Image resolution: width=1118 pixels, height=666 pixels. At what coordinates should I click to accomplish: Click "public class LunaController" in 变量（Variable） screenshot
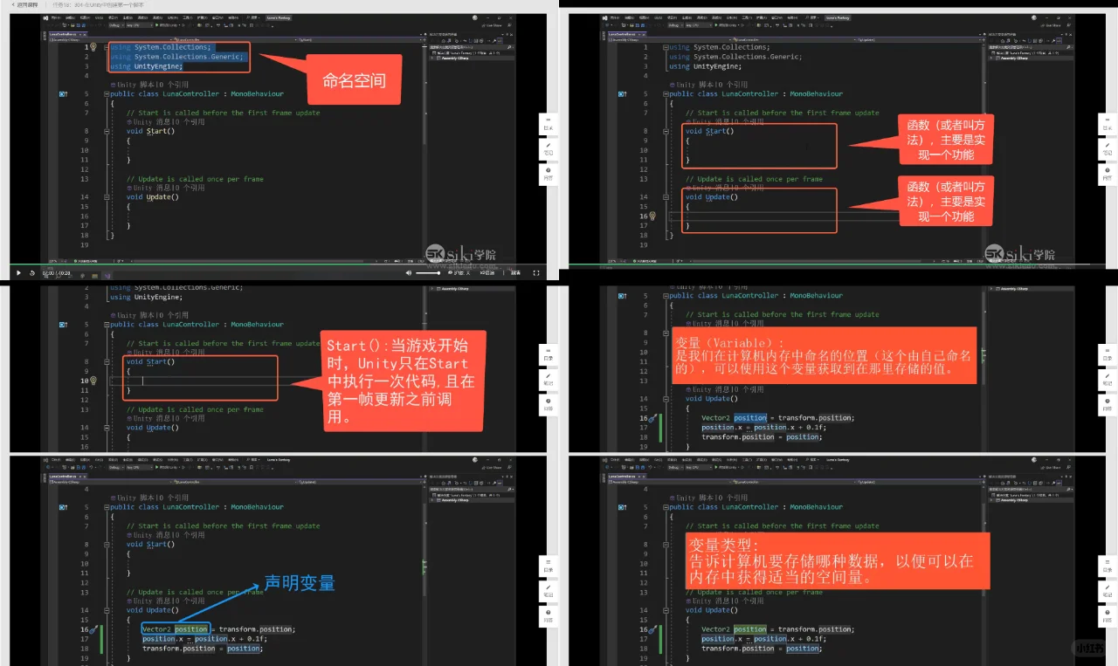[723, 296]
